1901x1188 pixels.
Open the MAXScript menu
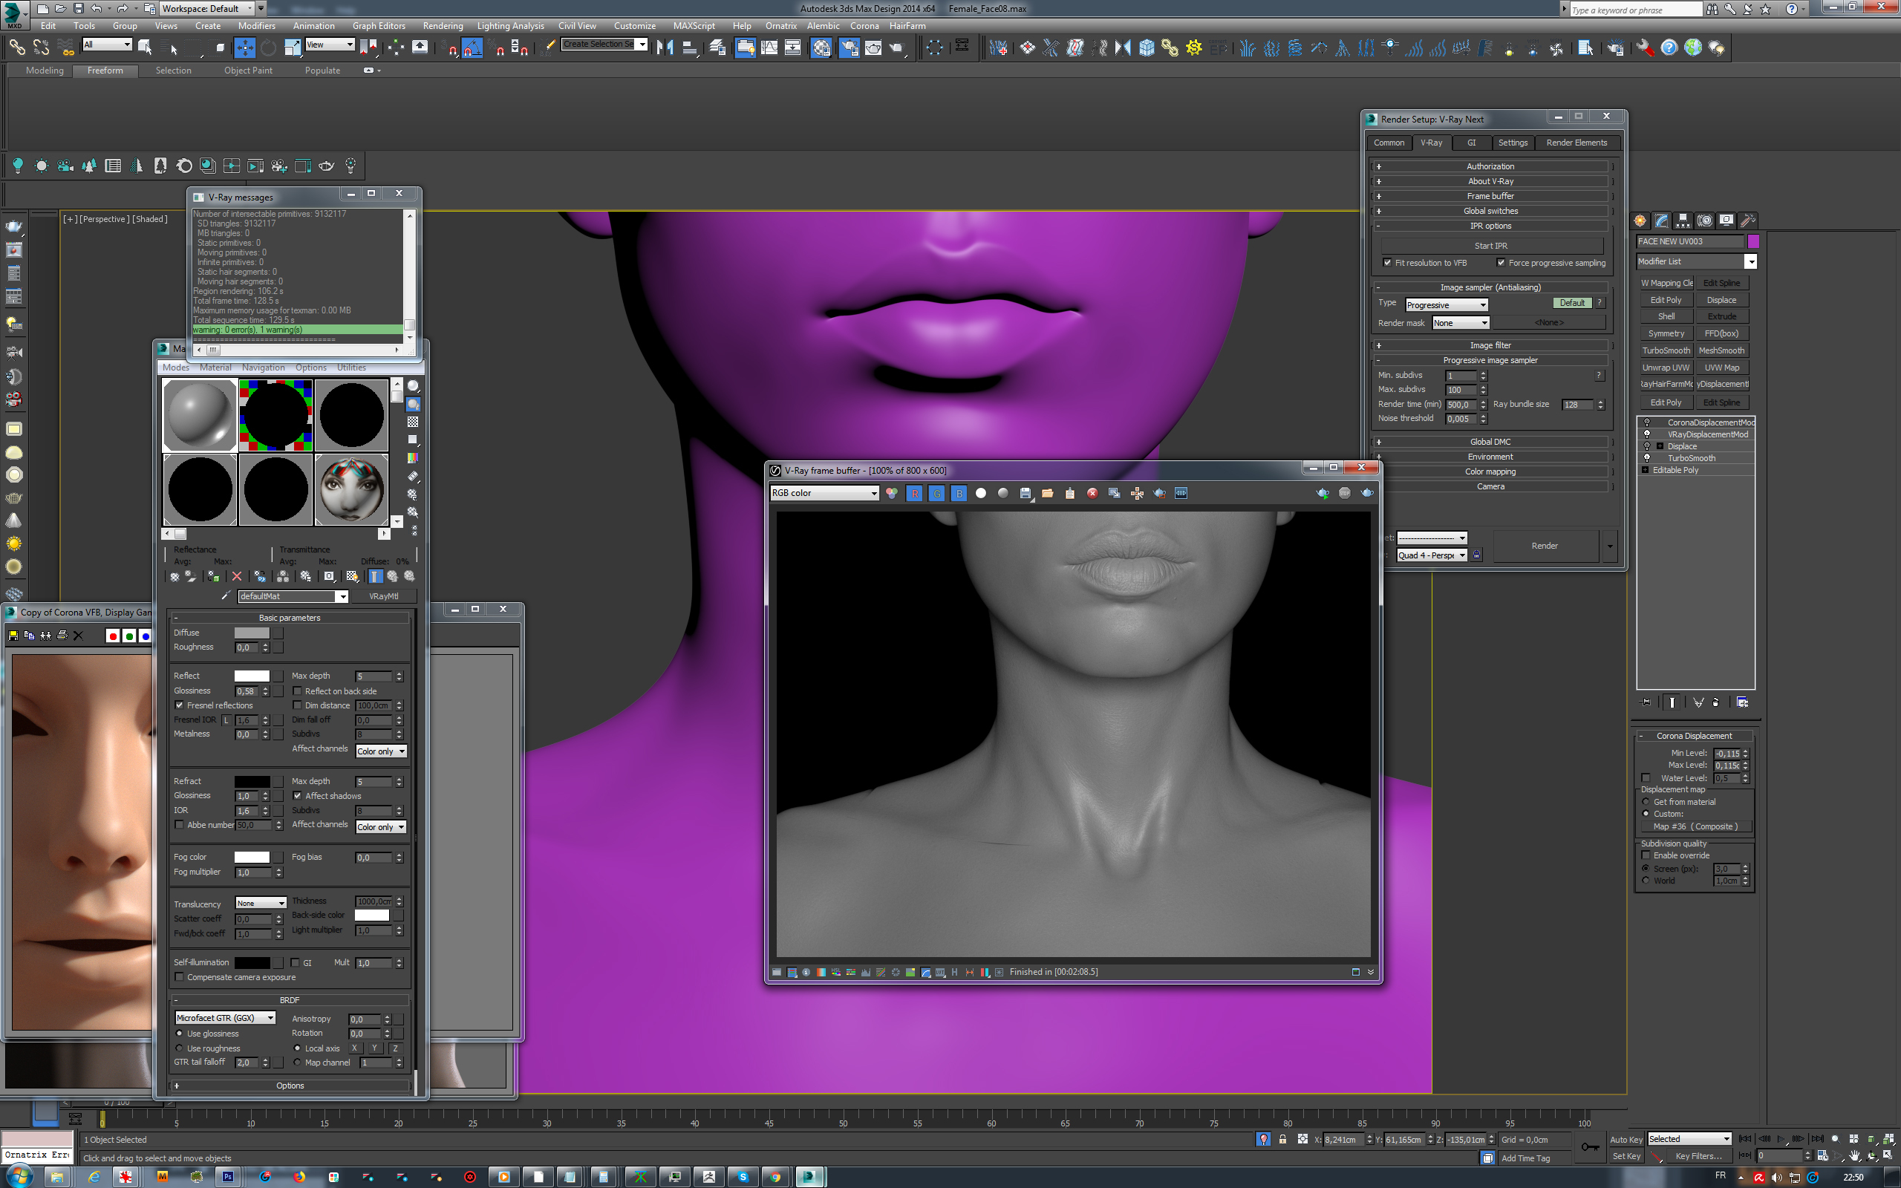[x=694, y=26]
